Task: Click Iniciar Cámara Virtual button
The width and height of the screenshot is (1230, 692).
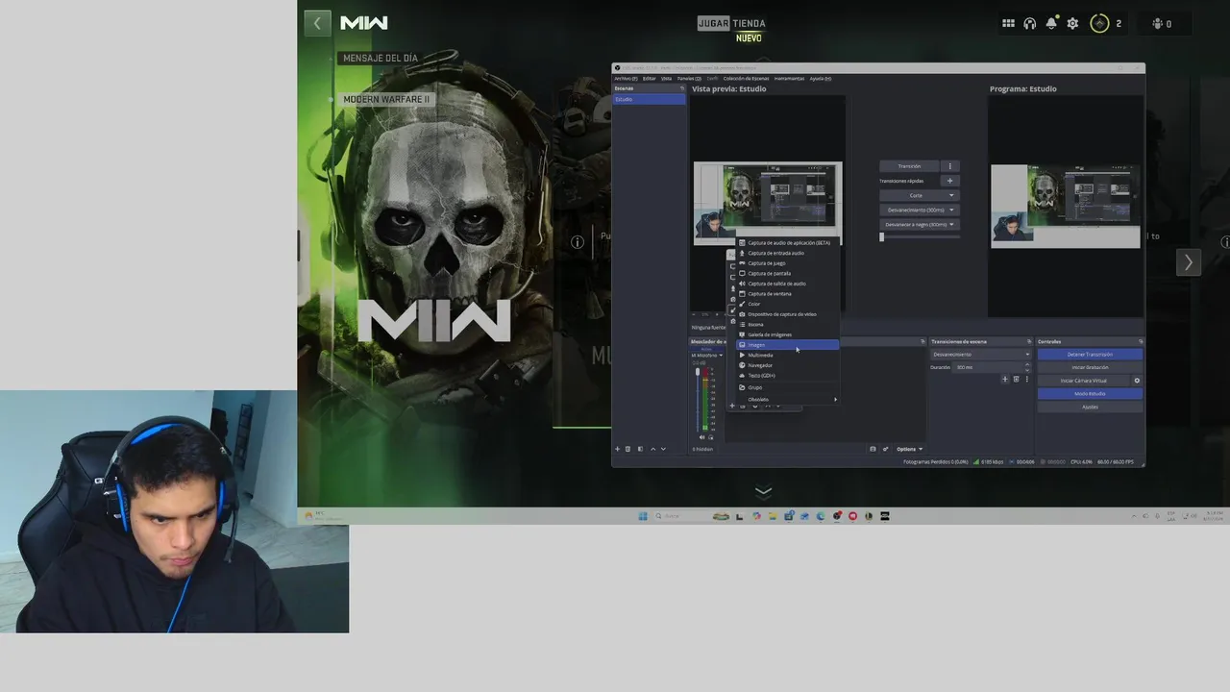Action: 1083,381
